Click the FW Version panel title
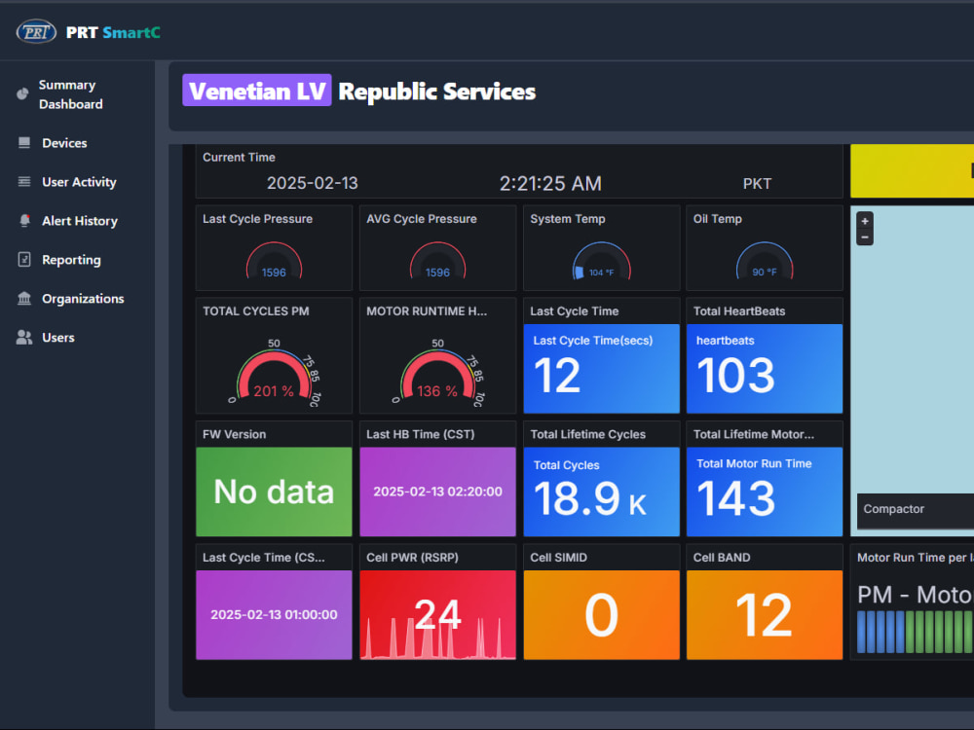 pyautogui.click(x=234, y=434)
